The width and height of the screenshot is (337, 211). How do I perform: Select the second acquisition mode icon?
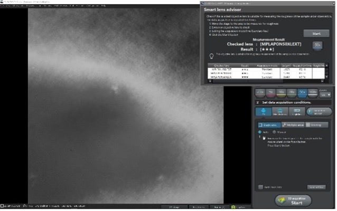click(x=280, y=112)
